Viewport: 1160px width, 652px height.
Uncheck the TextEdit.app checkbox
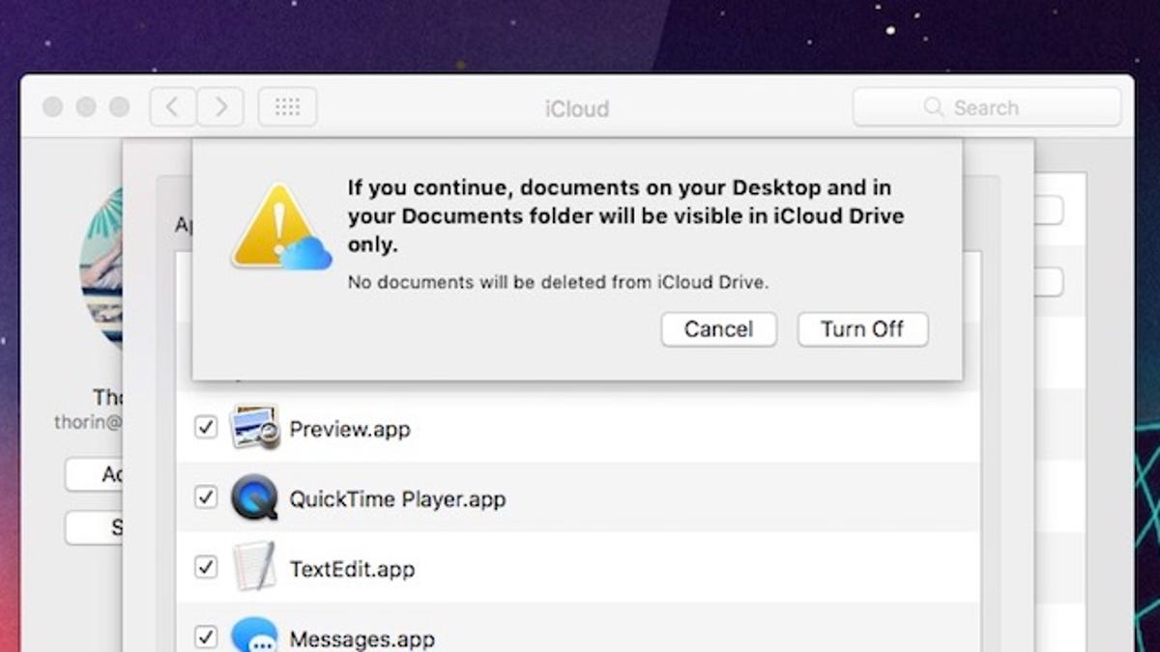click(x=206, y=567)
